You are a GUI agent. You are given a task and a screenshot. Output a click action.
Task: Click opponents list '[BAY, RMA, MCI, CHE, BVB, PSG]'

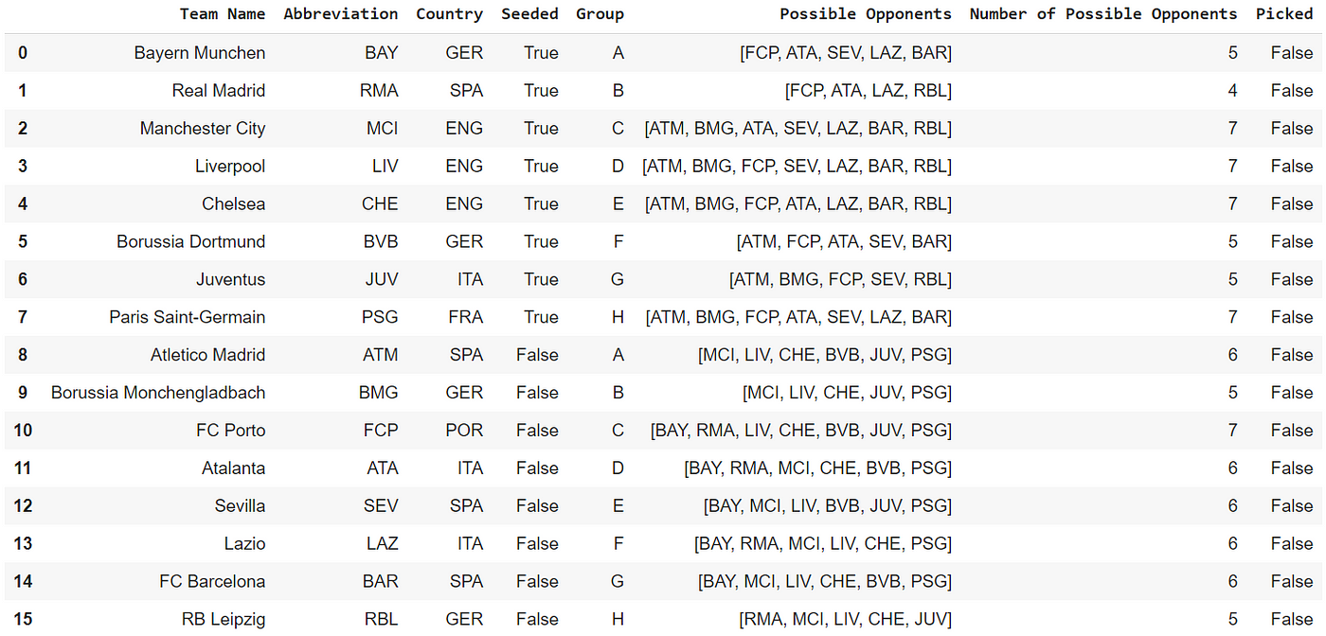pyautogui.click(x=818, y=468)
